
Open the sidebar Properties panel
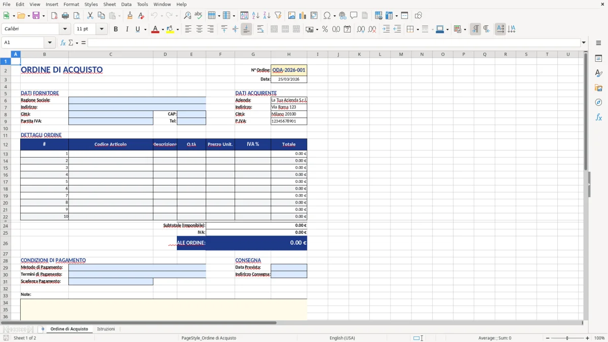[598, 58]
